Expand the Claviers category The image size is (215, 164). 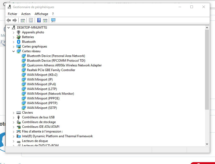click(13, 113)
